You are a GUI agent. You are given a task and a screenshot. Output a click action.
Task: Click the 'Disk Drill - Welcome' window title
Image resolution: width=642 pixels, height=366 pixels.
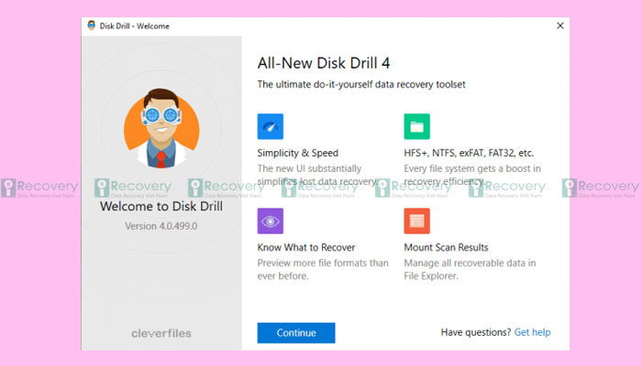pyautogui.click(x=134, y=26)
